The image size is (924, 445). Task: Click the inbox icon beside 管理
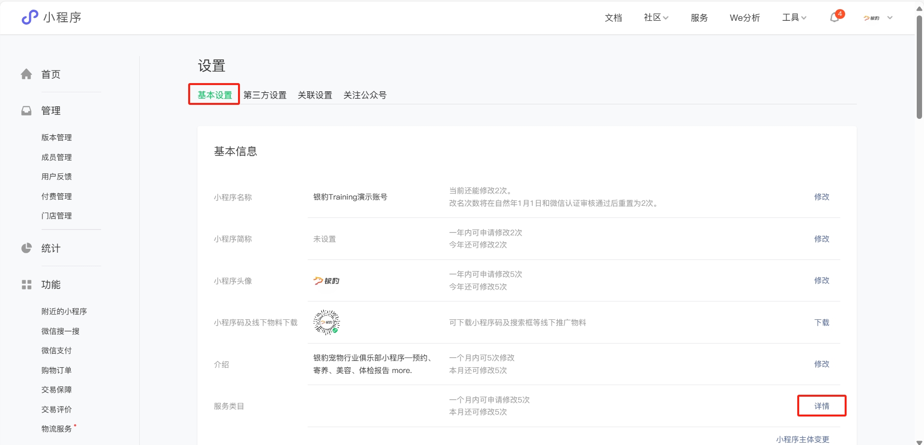27,111
